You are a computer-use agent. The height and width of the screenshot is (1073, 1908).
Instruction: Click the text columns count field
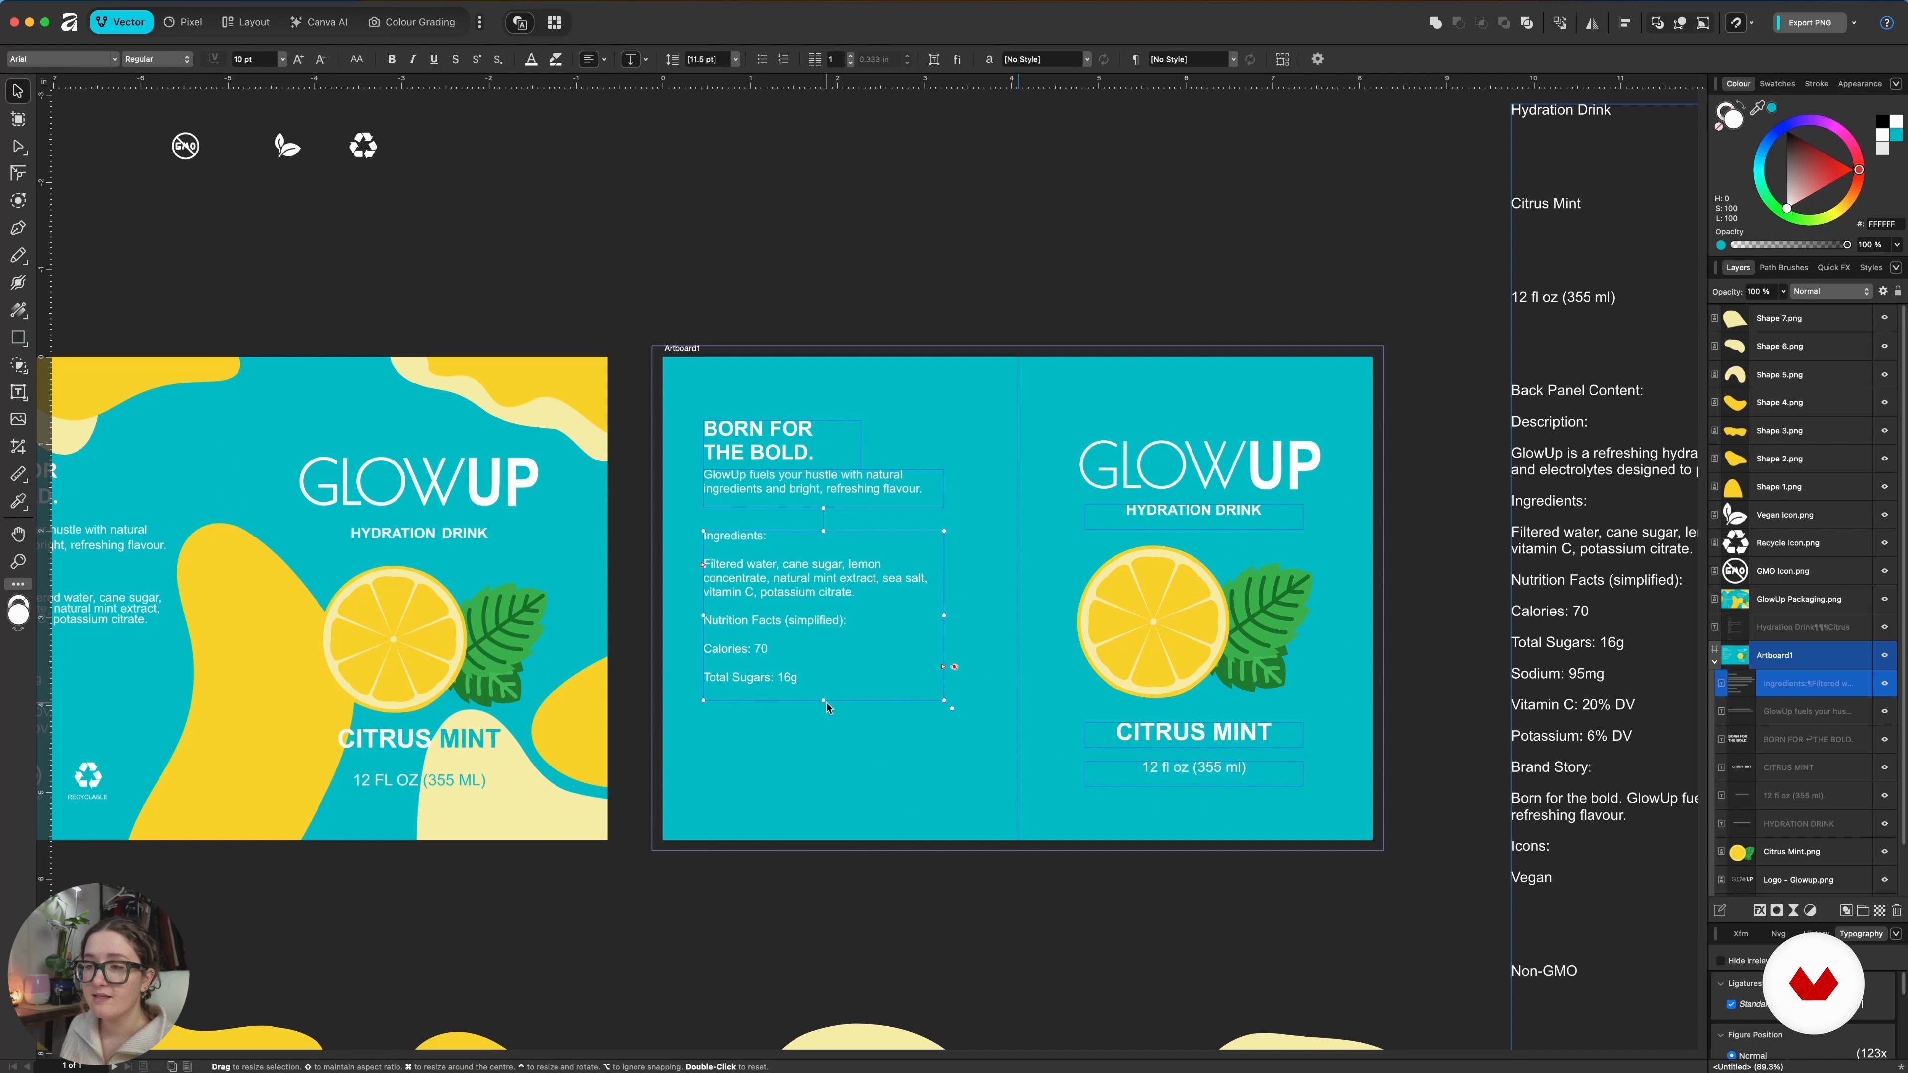point(834,59)
